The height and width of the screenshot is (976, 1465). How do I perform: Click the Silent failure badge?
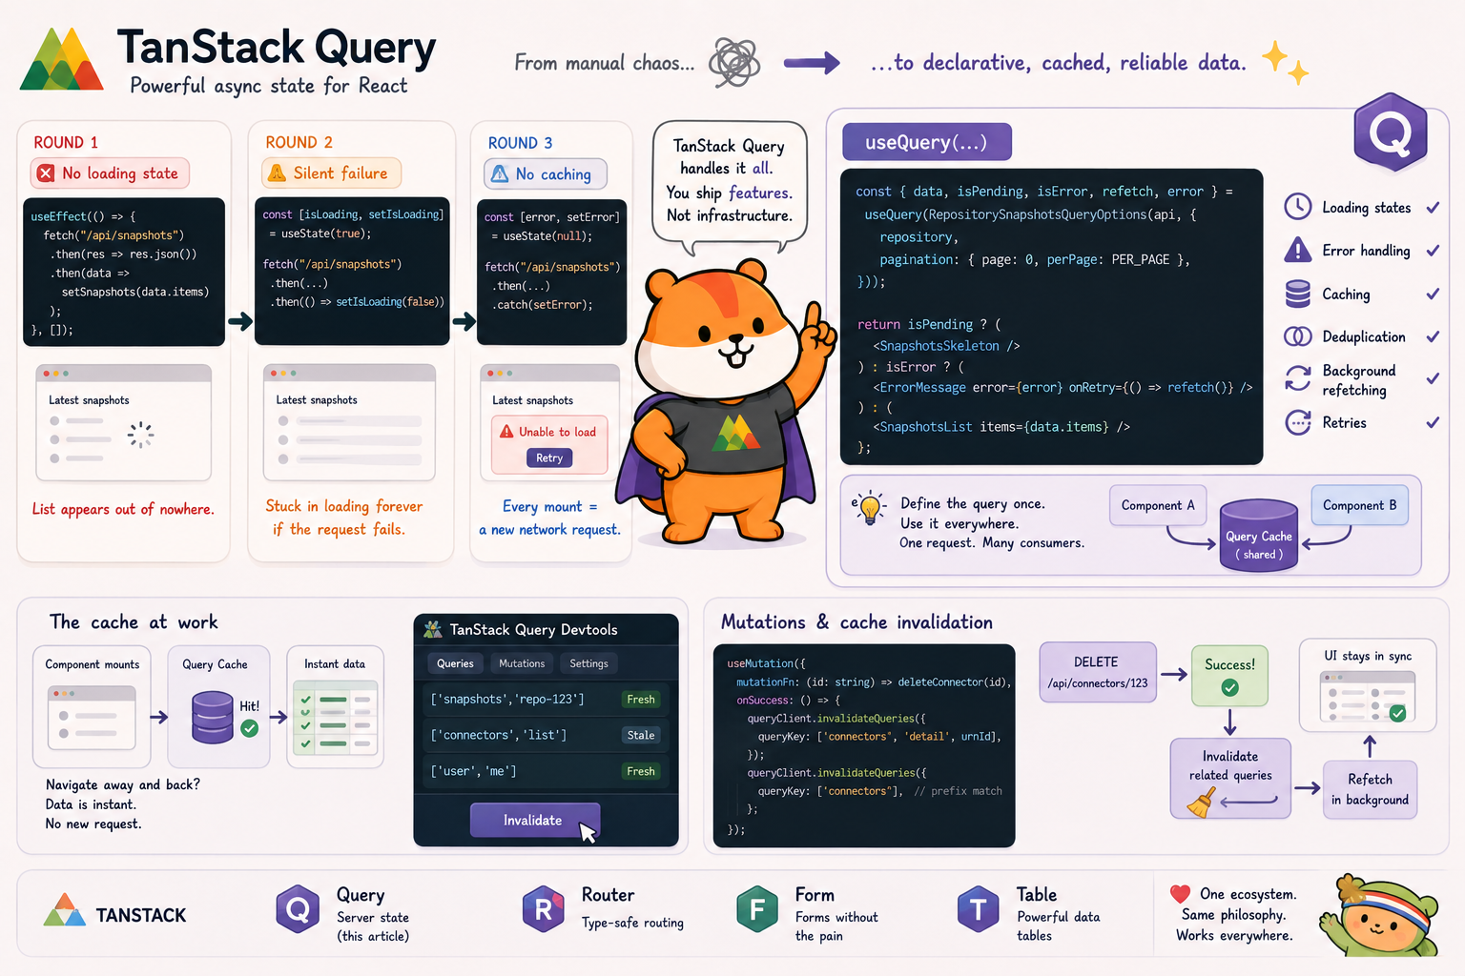click(x=332, y=173)
